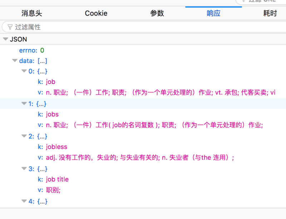Viewport: 286px width, 219px height.
Task: Collapse item 0 in data array
Action: coord(24,71)
